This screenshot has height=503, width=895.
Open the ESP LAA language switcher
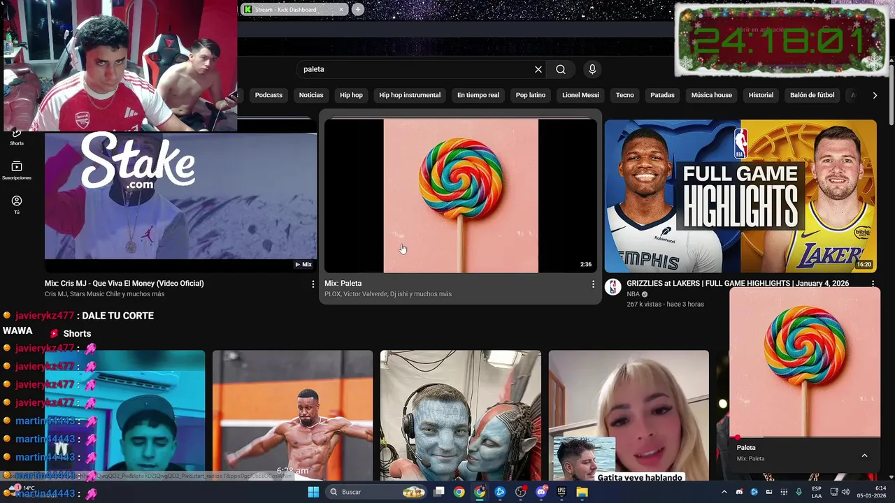click(817, 492)
